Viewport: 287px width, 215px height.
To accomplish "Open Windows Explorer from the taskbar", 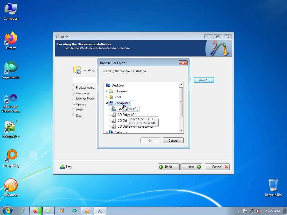I will coord(48,211).
